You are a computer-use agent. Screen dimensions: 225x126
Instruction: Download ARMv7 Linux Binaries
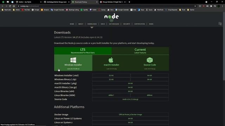[111, 95]
